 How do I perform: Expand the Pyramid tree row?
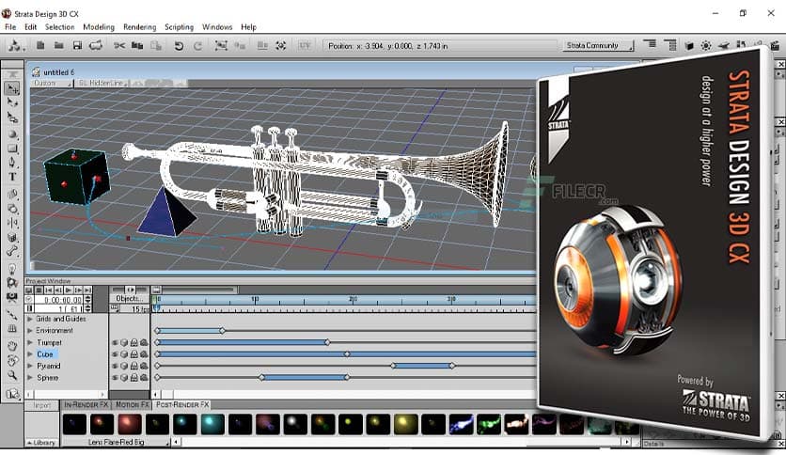click(29, 367)
